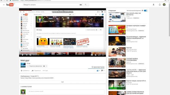Focus the Введите запрос search field

tap(51, 5)
